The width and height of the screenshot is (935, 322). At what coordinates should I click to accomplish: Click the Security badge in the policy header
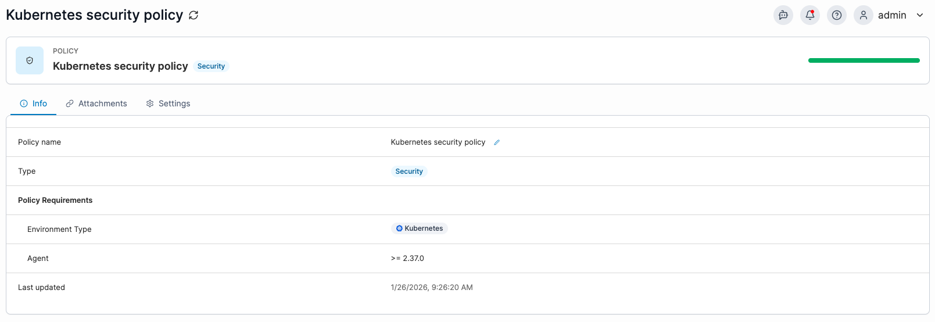pyautogui.click(x=211, y=66)
